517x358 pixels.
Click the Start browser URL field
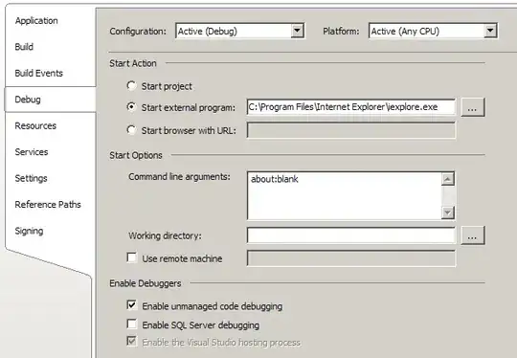click(x=351, y=130)
